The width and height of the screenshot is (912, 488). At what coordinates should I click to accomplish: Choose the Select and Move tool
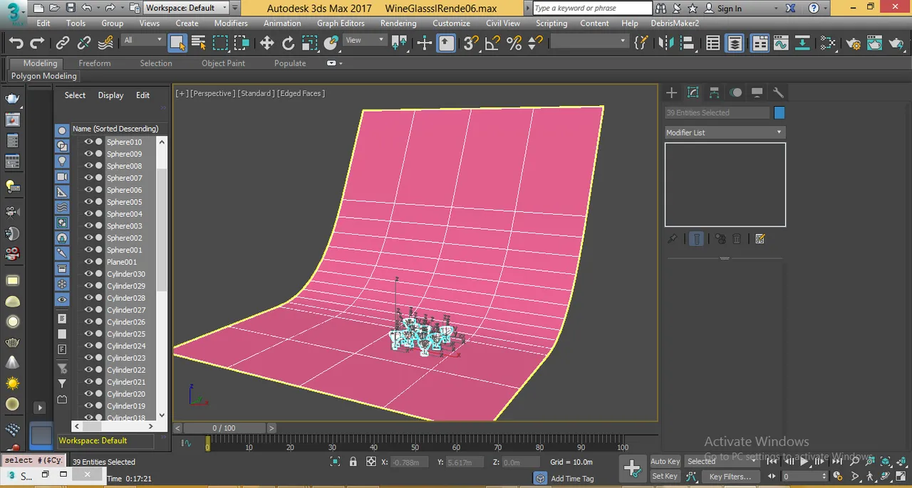click(x=266, y=43)
